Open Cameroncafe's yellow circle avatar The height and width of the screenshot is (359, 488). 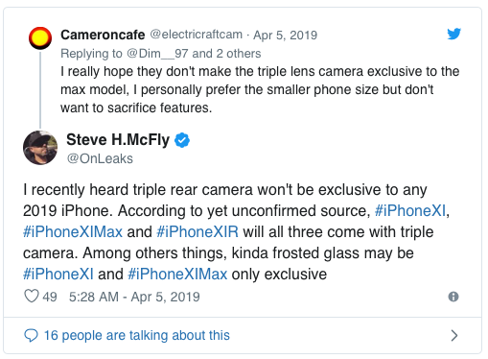pos(40,38)
